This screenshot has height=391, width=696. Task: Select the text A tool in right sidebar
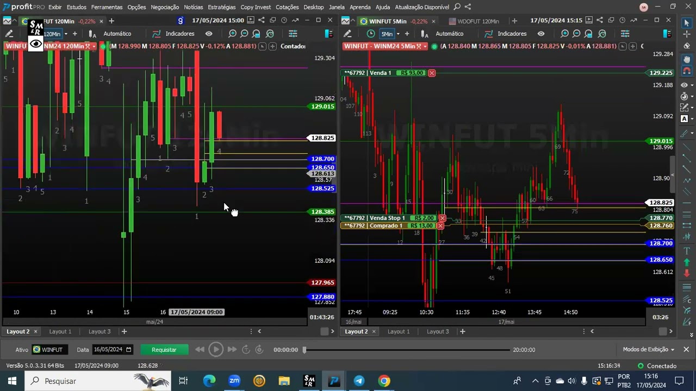(684, 118)
